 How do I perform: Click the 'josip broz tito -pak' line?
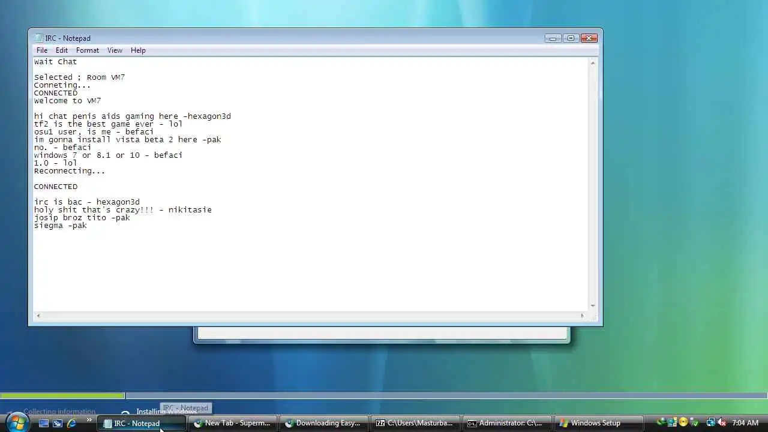[x=82, y=218]
